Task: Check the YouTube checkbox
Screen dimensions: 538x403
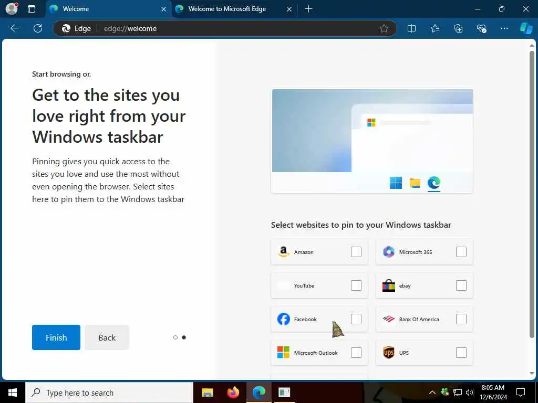Action: click(x=356, y=285)
